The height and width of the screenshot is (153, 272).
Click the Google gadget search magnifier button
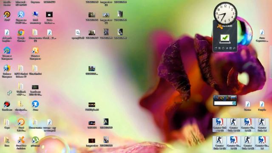pyautogui.click(x=234, y=103)
